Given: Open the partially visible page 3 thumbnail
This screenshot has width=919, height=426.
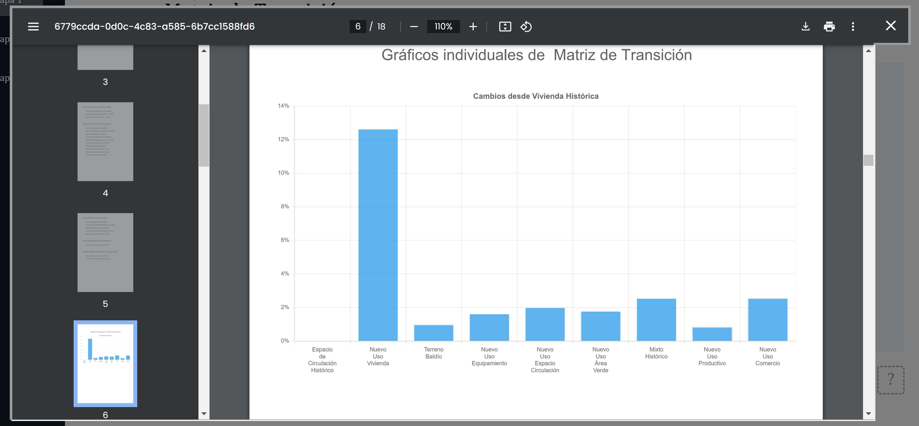Looking at the screenshot, I should (x=105, y=57).
